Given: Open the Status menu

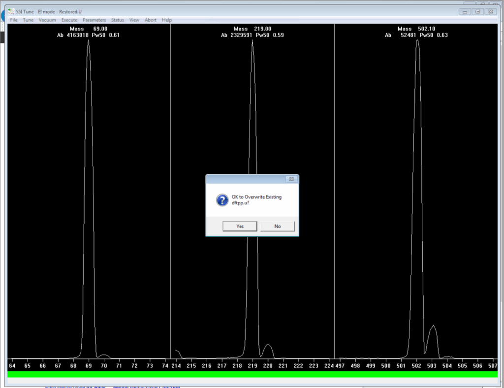Looking at the screenshot, I should pos(117,20).
